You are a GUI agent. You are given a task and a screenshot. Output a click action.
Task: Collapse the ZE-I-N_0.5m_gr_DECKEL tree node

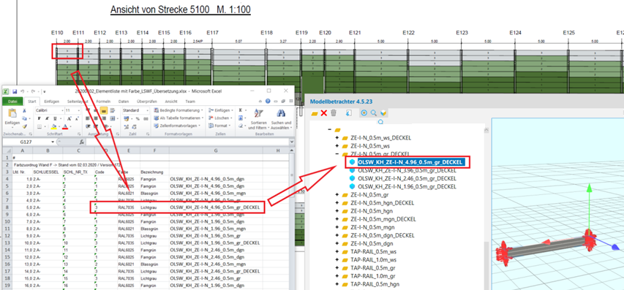[337, 153]
